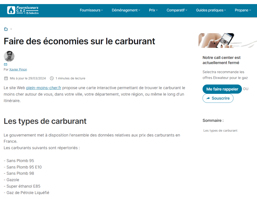Image resolution: width=257 pixels, height=199 pixels.
Task: Go to home via breadcrumb house icon
Action: (x=6, y=29)
